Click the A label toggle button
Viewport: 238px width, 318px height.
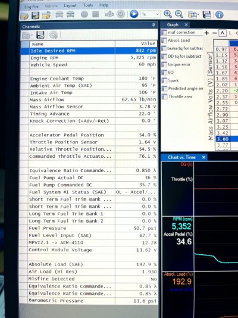click(223, 33)
